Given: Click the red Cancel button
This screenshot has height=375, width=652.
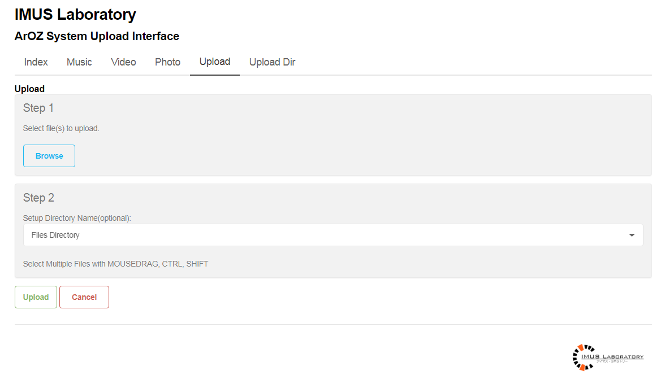Looking at the screenshot, I should pyautogui.click(x=84, y=297).
